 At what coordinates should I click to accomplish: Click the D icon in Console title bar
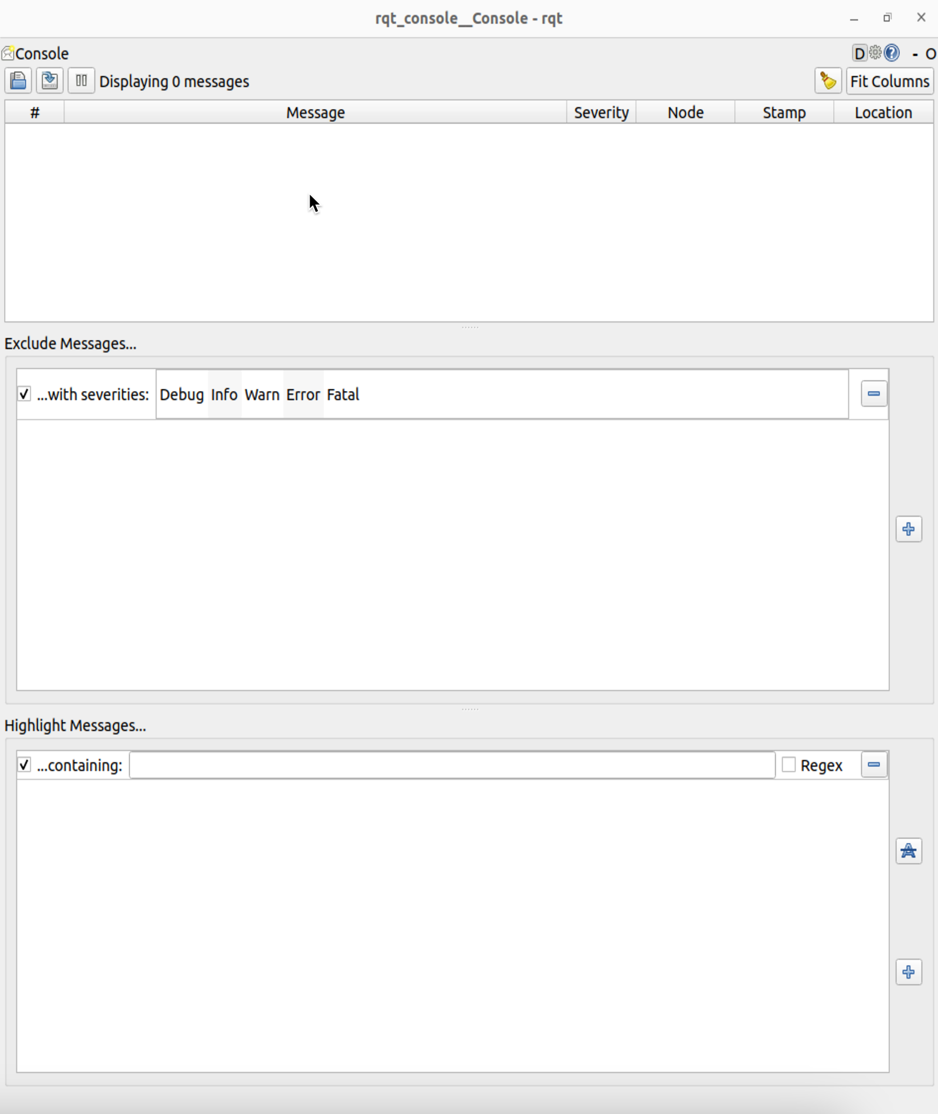(x=859, y=53)
